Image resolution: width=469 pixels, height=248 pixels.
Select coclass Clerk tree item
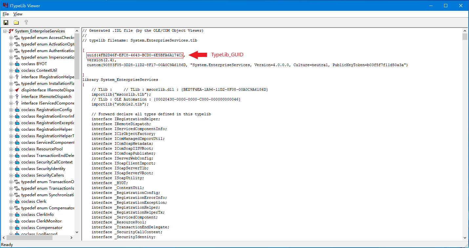tap(34, 201)
